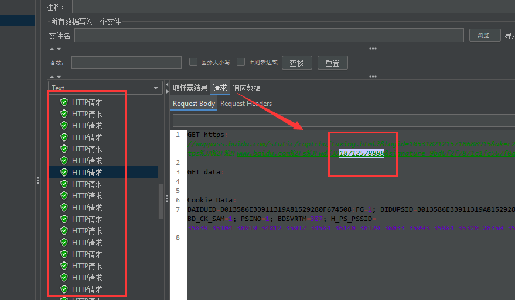This screenshot has width=515, height=300.
Task: Switch to the 取样器结果 tab
Action: point(190,88)
